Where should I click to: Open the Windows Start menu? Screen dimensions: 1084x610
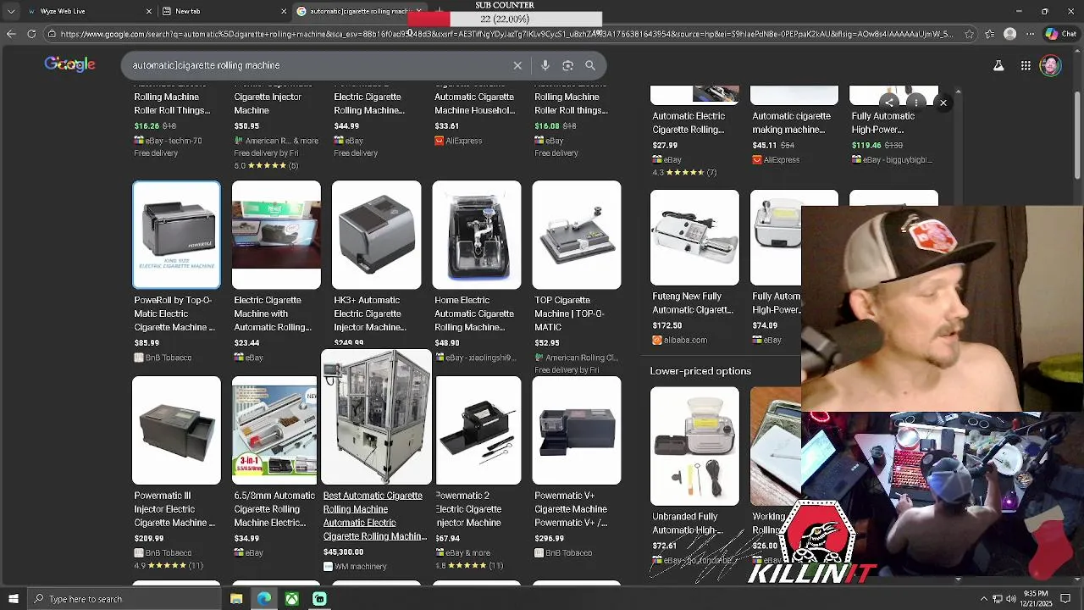(14, 599)
